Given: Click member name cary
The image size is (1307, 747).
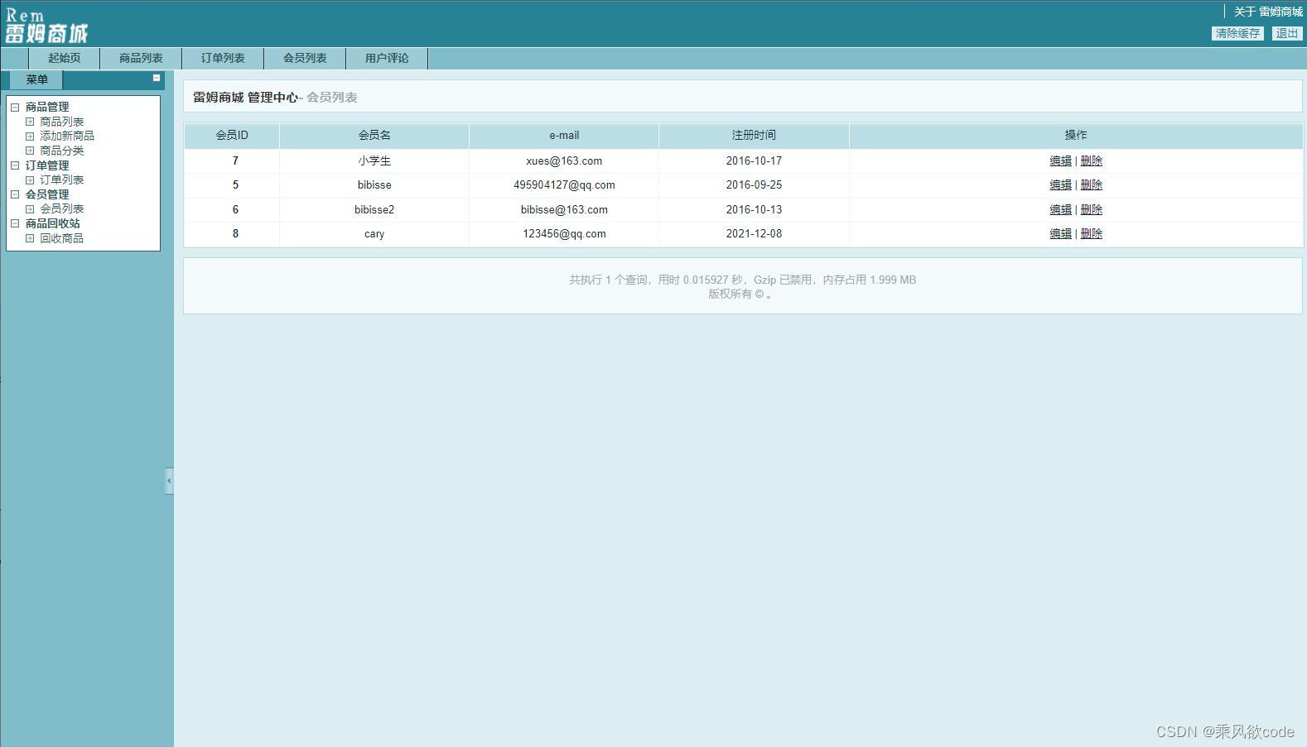Looking at the screenshot, I should click(374, 234).
